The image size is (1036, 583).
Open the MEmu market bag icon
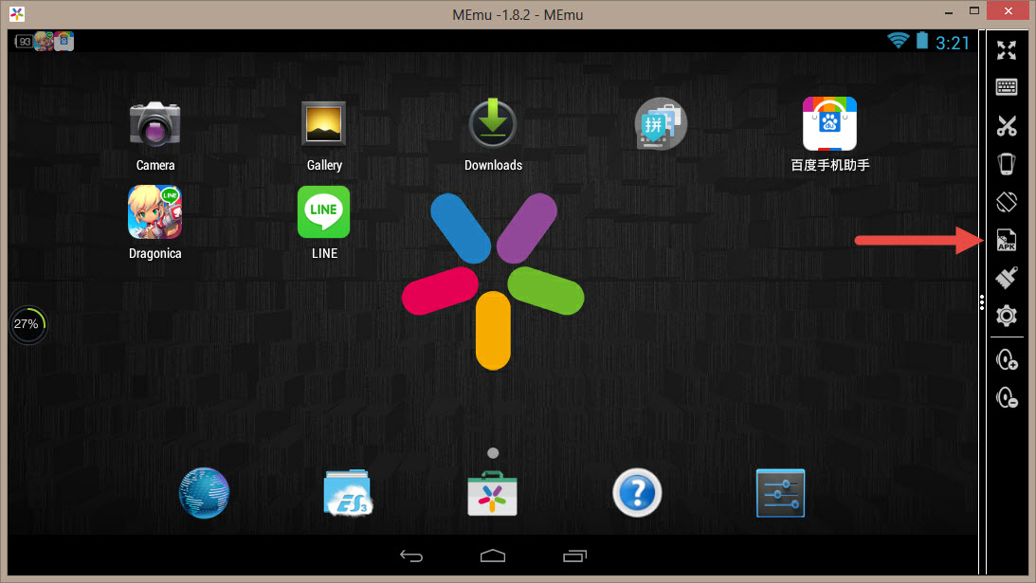tap(492, 493)
